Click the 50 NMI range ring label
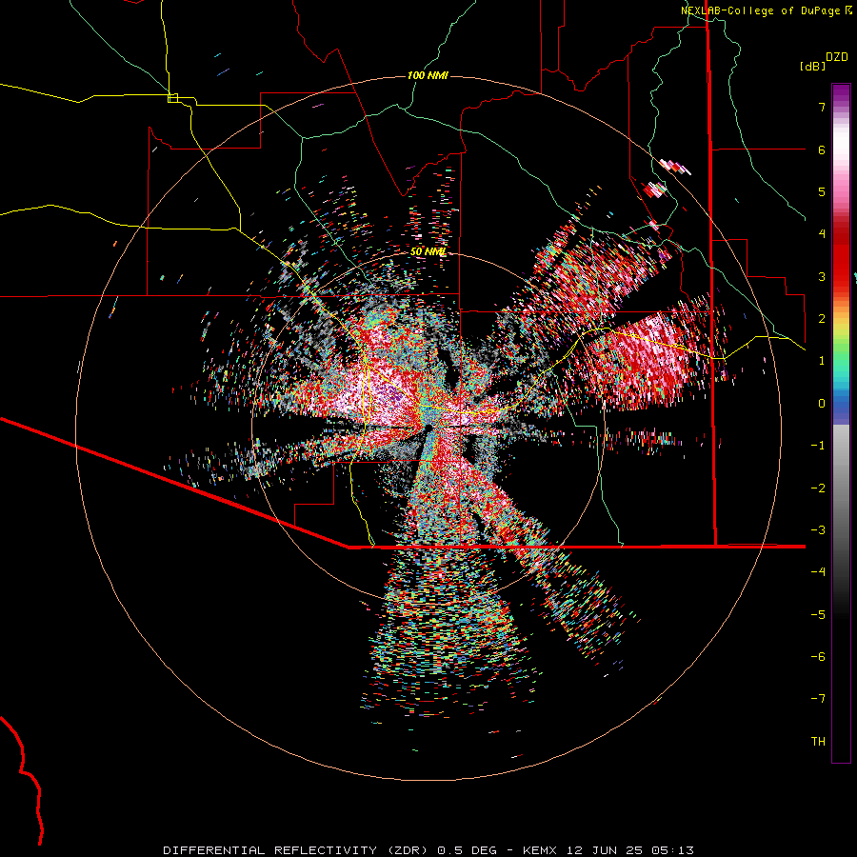857x857 pixels. tap(428, 251)
